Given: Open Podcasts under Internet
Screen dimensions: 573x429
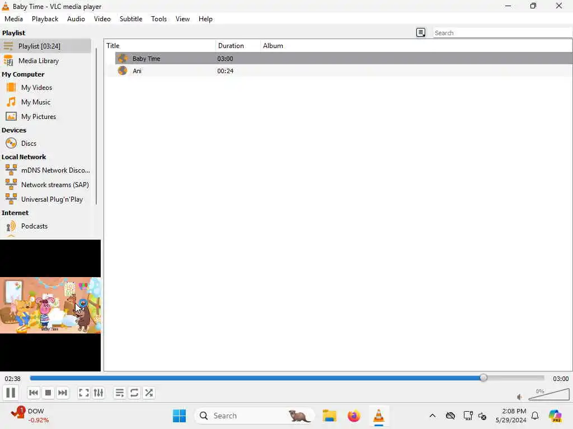Looking at the screenshot, I should point(46,226).
